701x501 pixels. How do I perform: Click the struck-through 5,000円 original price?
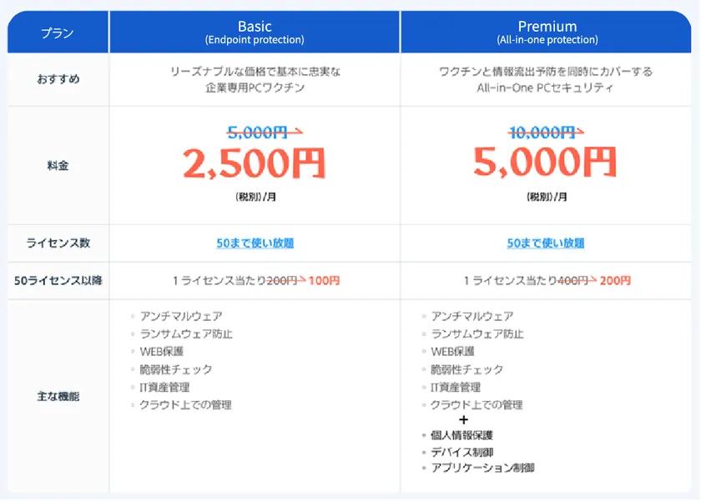(x=258, y=131)
